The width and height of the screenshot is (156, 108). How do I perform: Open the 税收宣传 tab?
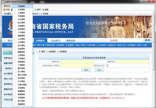(71, 41)
